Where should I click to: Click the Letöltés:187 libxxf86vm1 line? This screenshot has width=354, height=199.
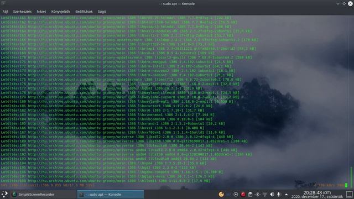(113, 132)
